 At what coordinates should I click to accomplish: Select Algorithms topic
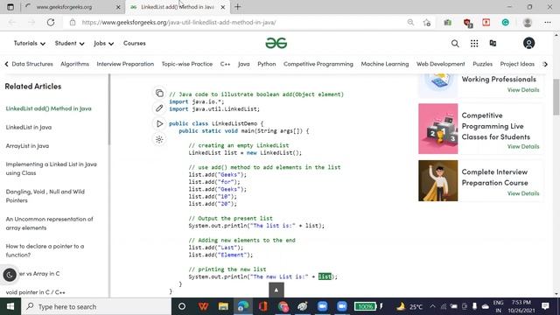pyautogui.click(x=74, y=64)
